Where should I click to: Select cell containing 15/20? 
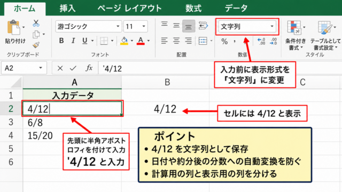(x=72, y=135)
